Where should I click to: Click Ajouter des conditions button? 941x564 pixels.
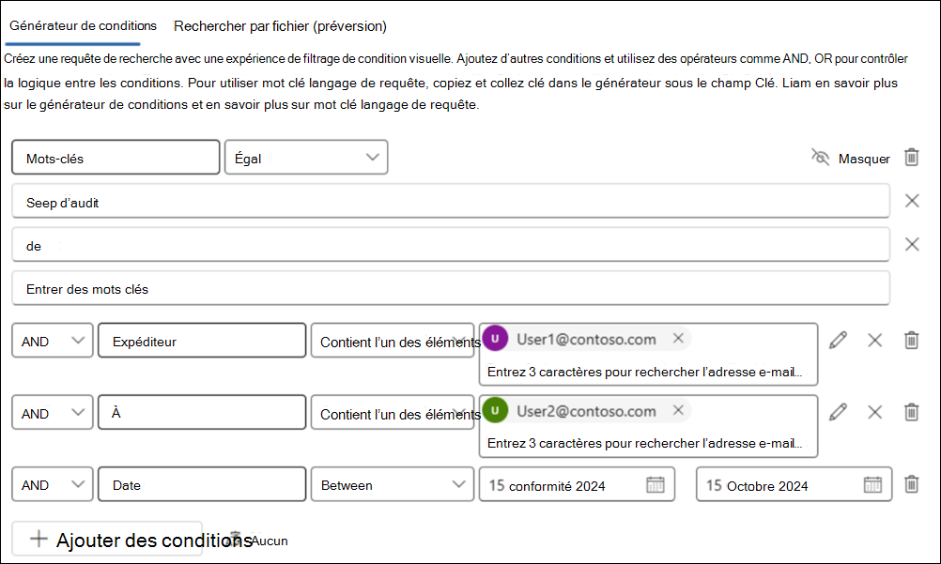click(106, 537)
